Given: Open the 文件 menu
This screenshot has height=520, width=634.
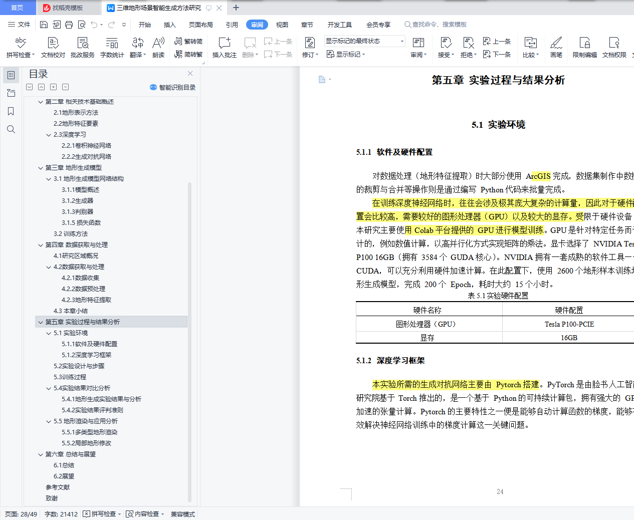Looking at the screenshot, I should (x=19, y=25).
